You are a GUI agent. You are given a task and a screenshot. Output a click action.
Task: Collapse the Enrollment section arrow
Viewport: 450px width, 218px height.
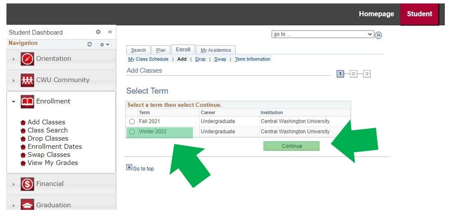click(13, 101)
